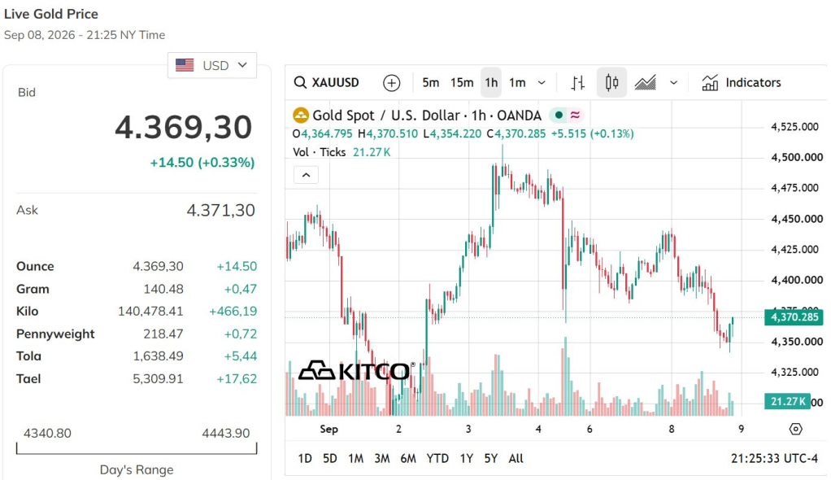The image size is (831, 480).
Task: Click the Day's Range slider bar
Action: tap(137, 449)
